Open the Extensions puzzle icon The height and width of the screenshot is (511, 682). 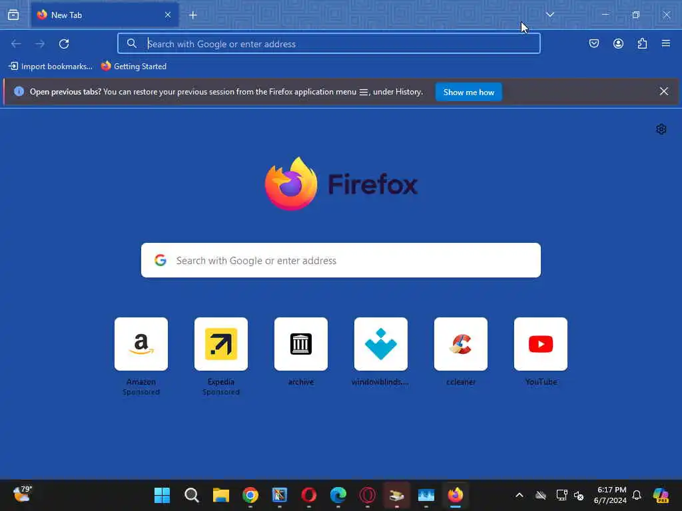(643, 43)
